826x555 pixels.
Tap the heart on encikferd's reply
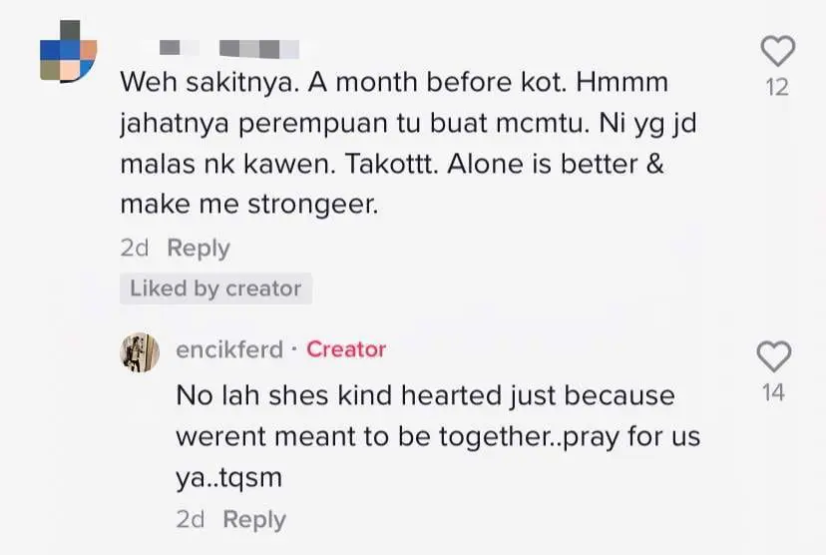pyautogui.click(x=774, y=355)
